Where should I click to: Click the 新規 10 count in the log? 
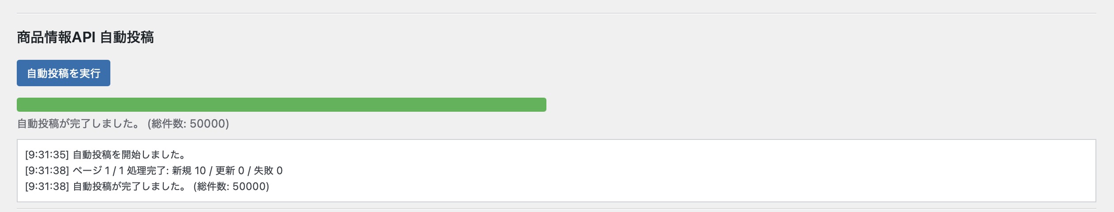(189, 171)
